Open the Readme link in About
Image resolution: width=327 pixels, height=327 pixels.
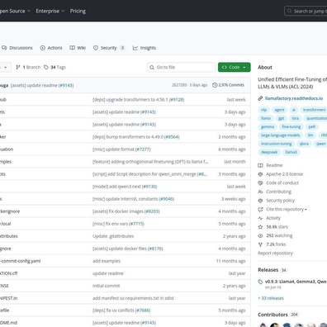click(x=274, y=165)
